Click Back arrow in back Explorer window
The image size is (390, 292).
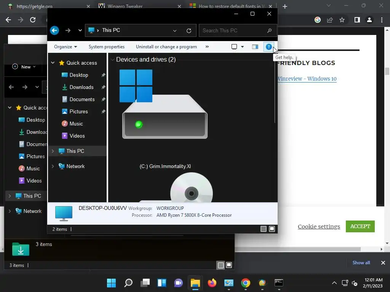pos(11,87)
